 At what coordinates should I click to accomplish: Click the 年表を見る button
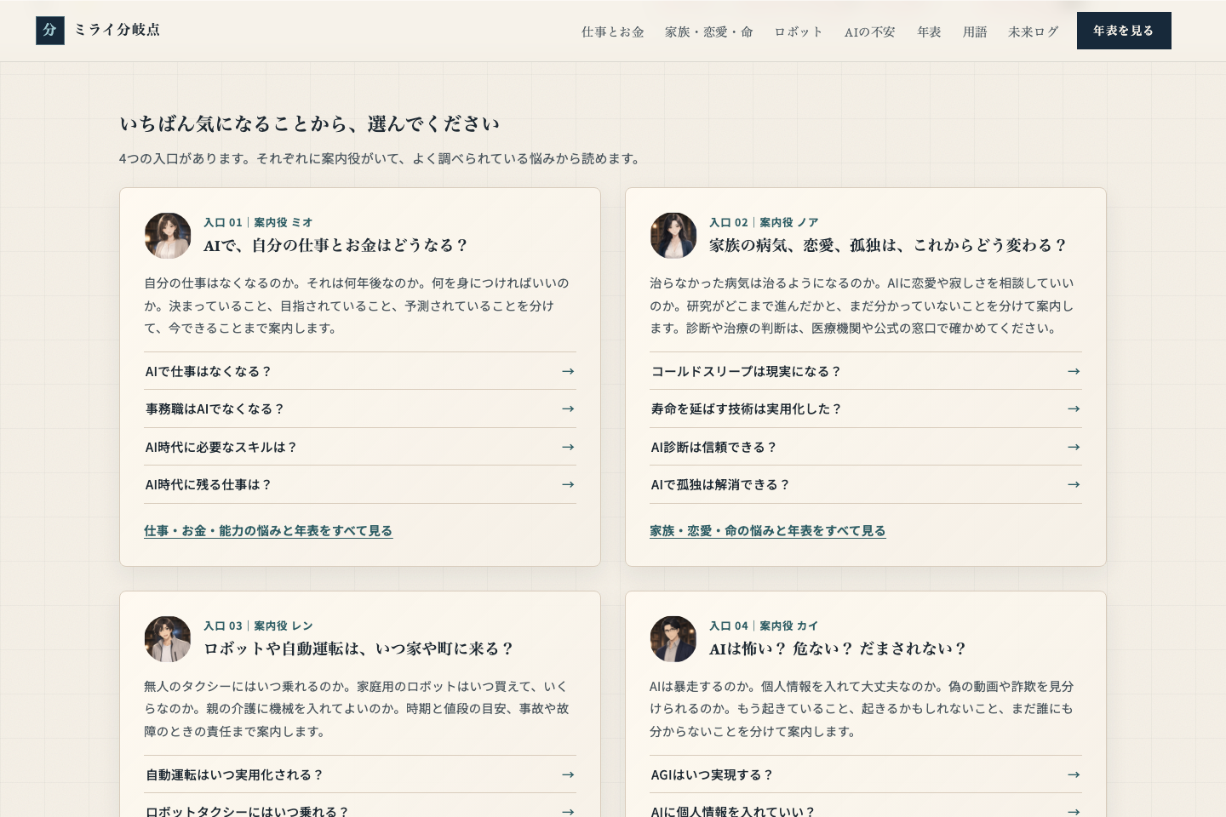tap(1124, 31)
